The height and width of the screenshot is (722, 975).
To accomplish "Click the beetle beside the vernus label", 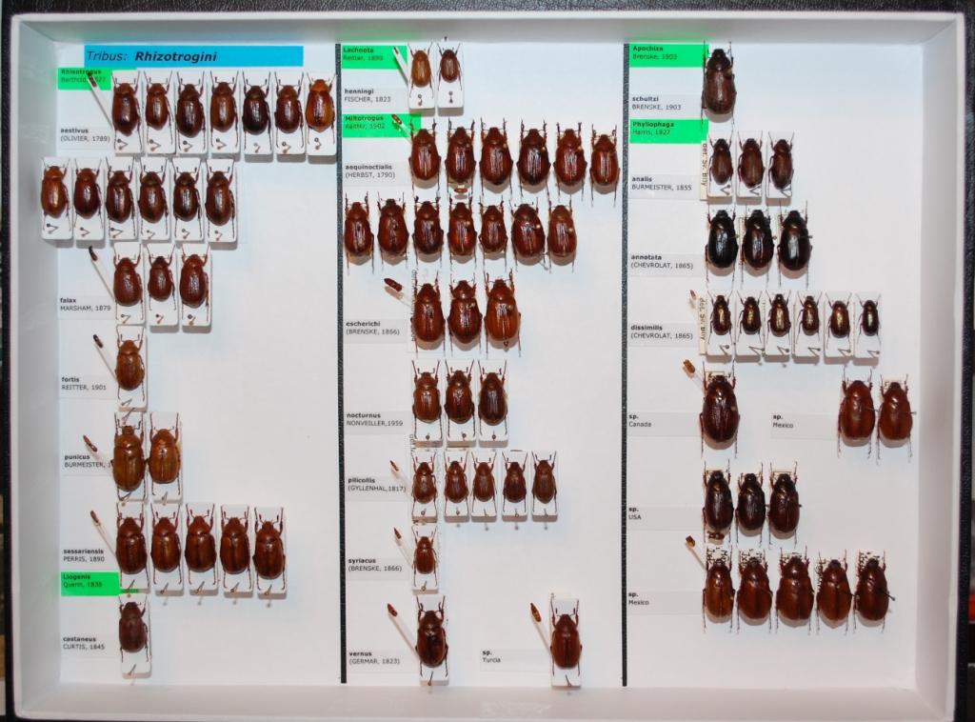I will click(x=431, y=637).
